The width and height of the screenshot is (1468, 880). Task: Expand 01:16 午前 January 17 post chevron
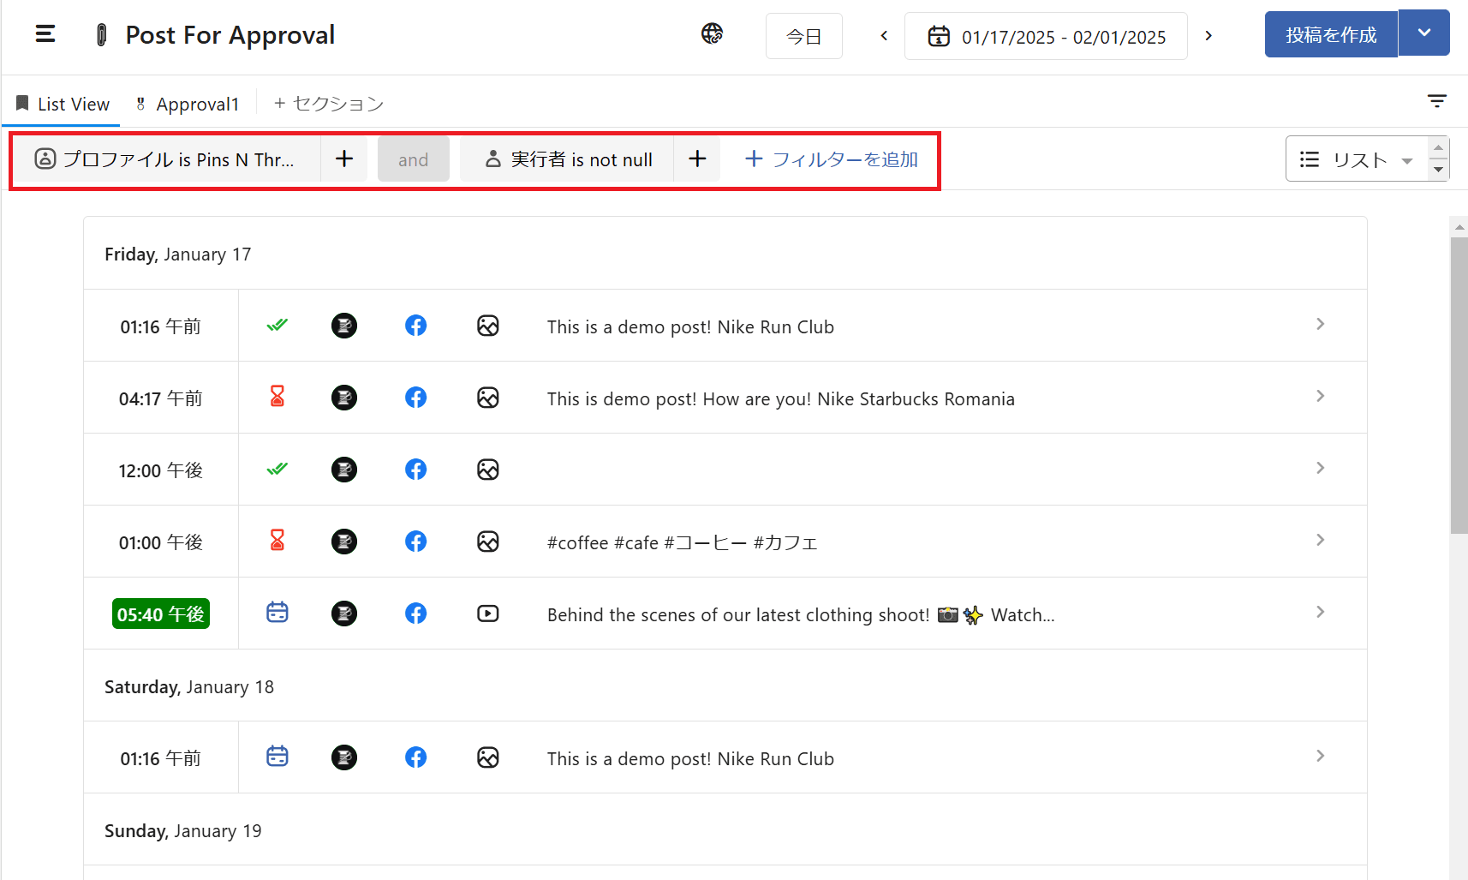pyautogui.click(x=1321, y=324)
